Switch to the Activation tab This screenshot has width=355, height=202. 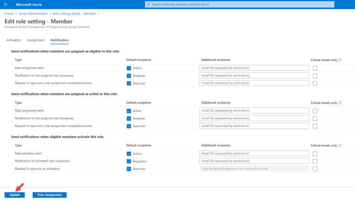(14, 40)
